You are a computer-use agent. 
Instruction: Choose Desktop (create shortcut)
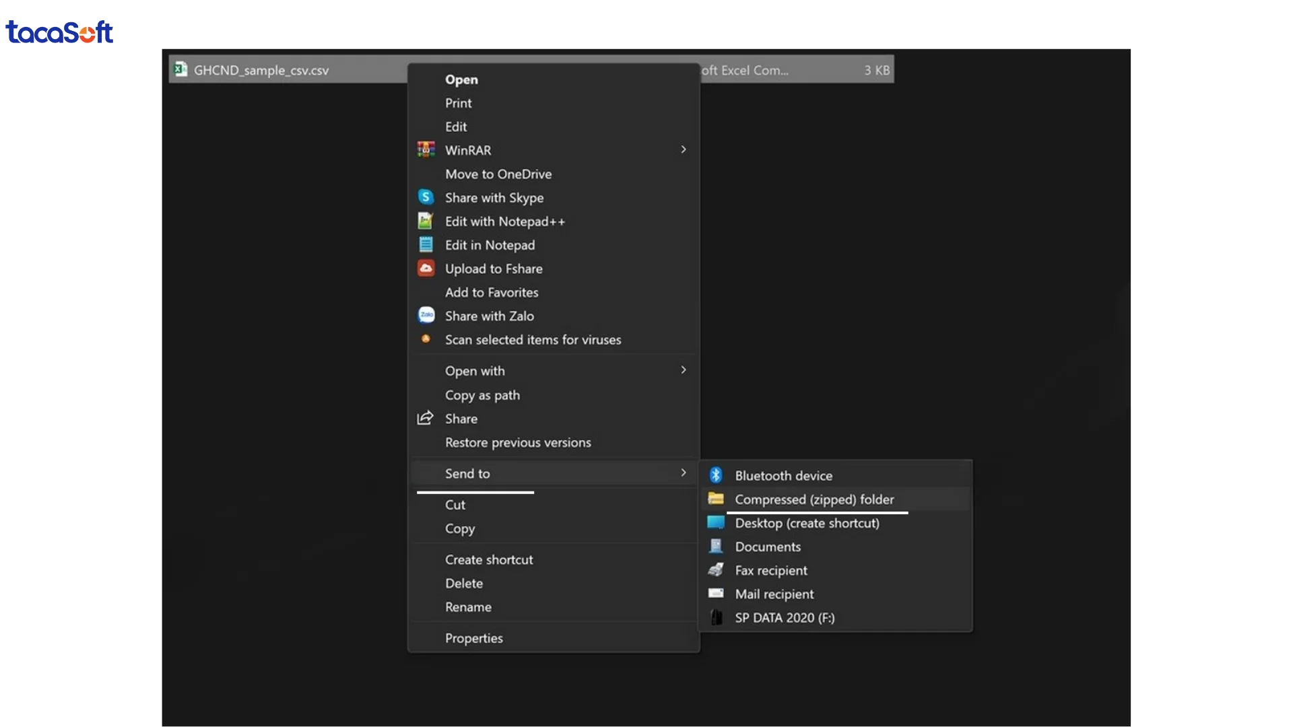pos(836,523)
